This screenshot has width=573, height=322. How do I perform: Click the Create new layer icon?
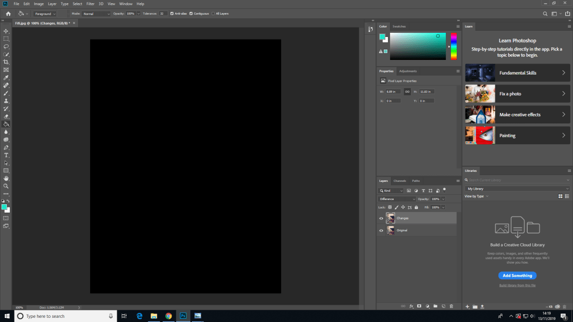pyautogui.click(x=444, y=306)
